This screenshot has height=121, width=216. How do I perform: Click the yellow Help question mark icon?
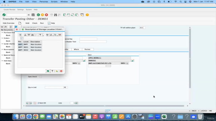pos(87,15)
